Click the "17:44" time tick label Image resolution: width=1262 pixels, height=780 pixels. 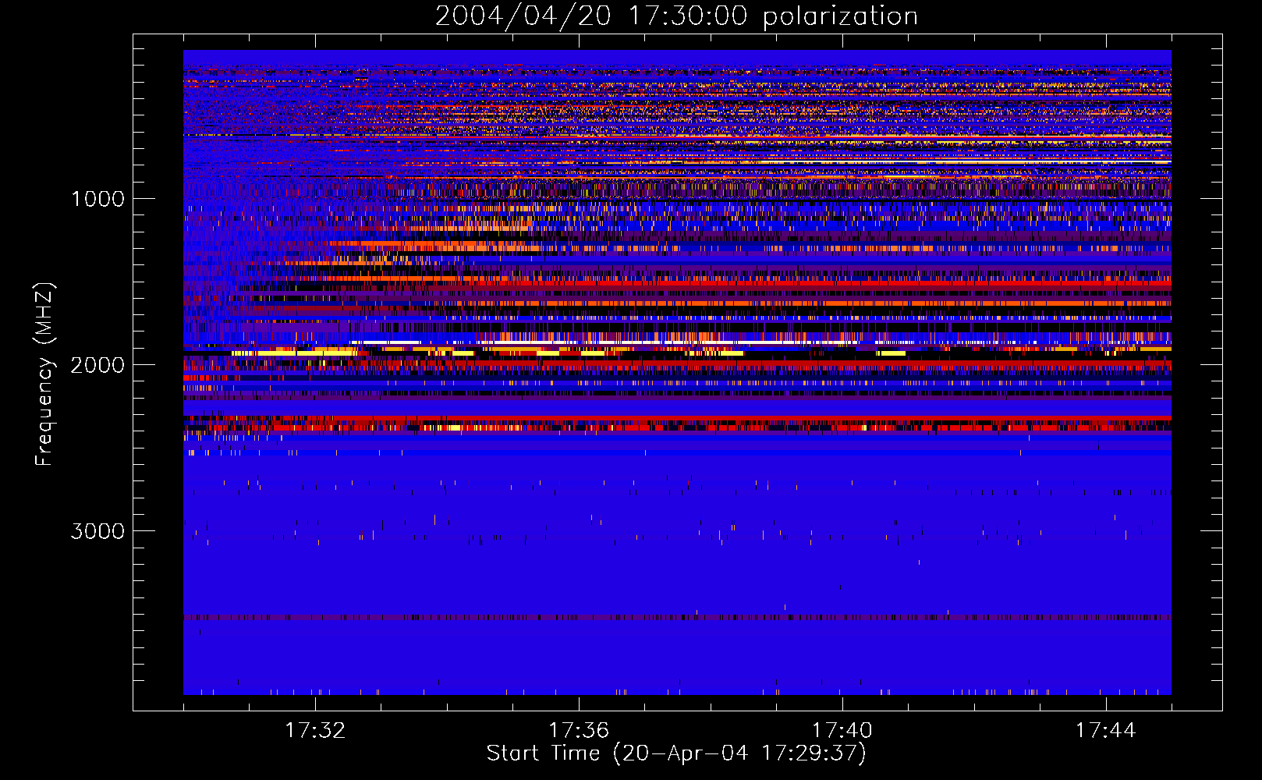1105,730
